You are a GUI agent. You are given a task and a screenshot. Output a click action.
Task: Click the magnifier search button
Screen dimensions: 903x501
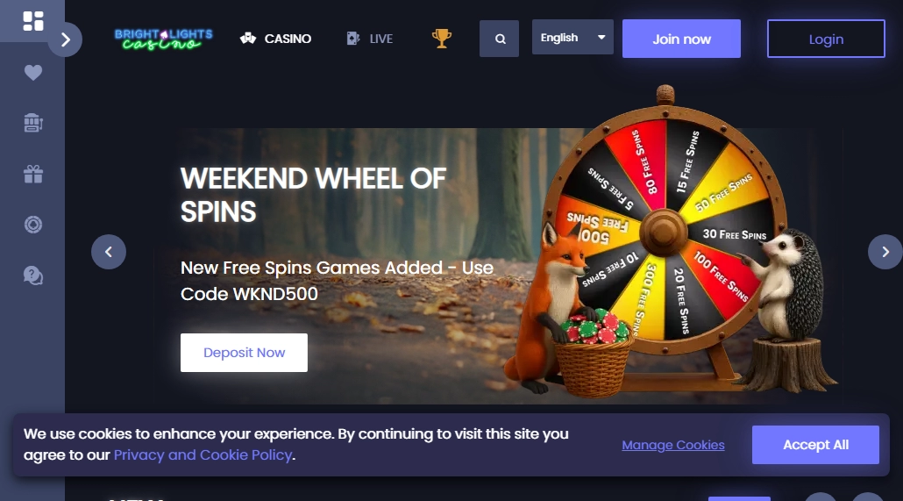pos(500,39)
